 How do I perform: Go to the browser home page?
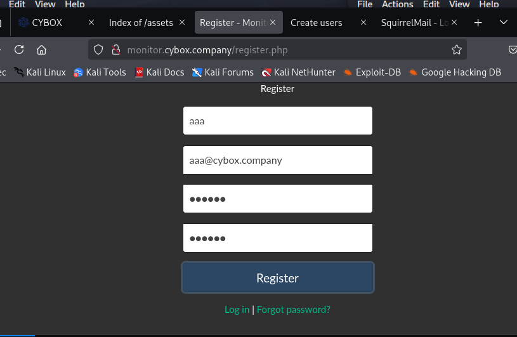(41, 50)
